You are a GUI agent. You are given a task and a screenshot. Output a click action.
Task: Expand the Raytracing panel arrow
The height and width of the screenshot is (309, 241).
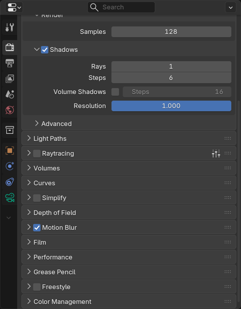coord(29,153)
